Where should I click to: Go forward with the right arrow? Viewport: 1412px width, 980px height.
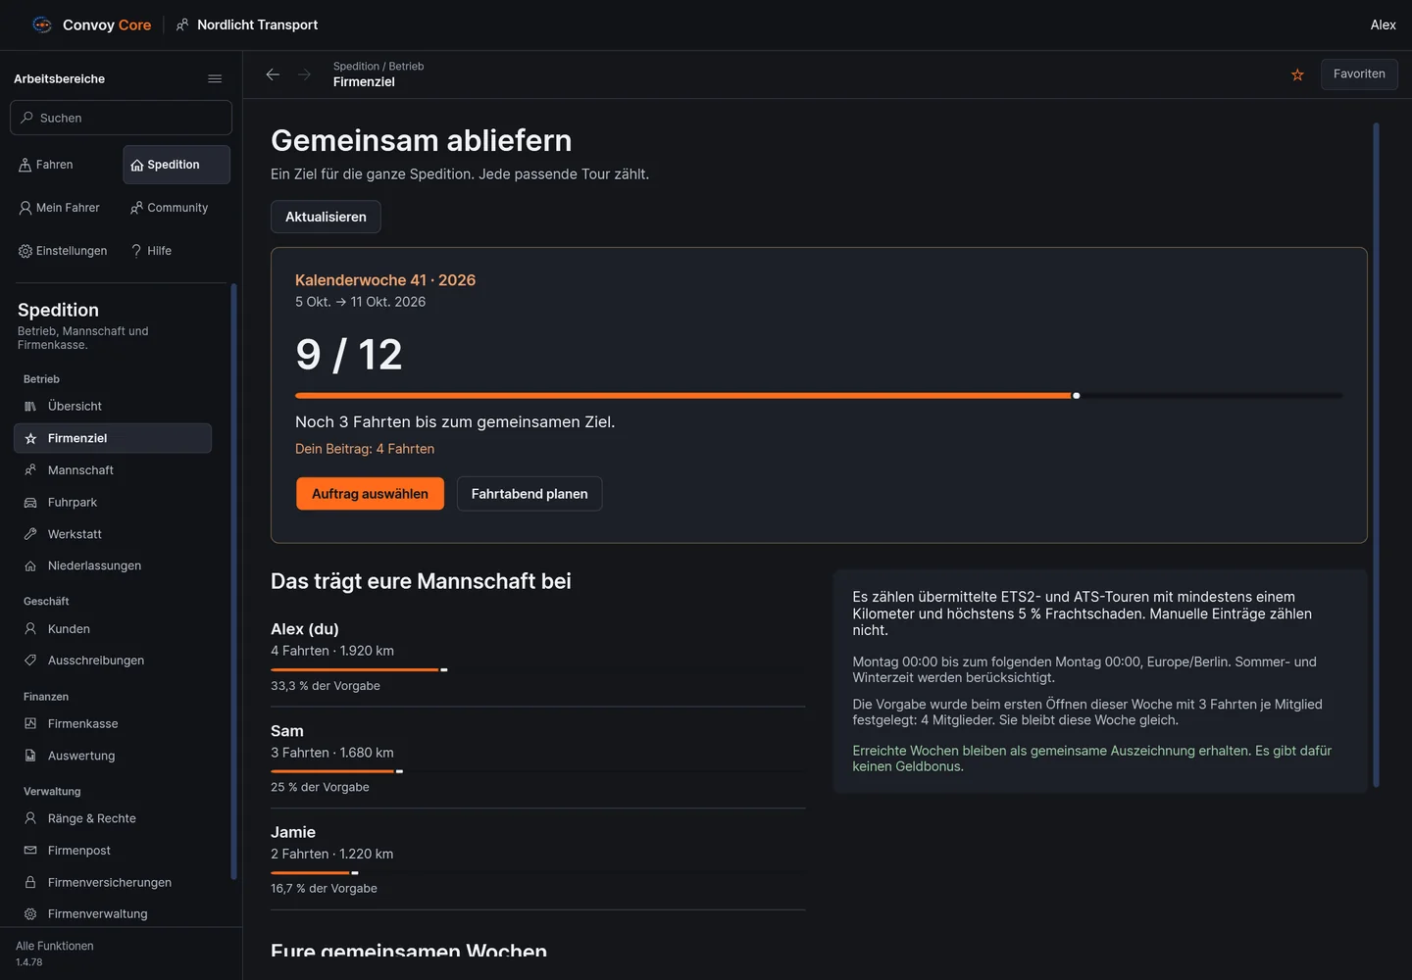304,74
